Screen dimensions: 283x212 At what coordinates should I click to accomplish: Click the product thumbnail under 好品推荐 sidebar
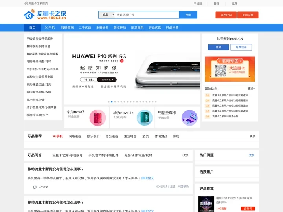pos(206,204)
